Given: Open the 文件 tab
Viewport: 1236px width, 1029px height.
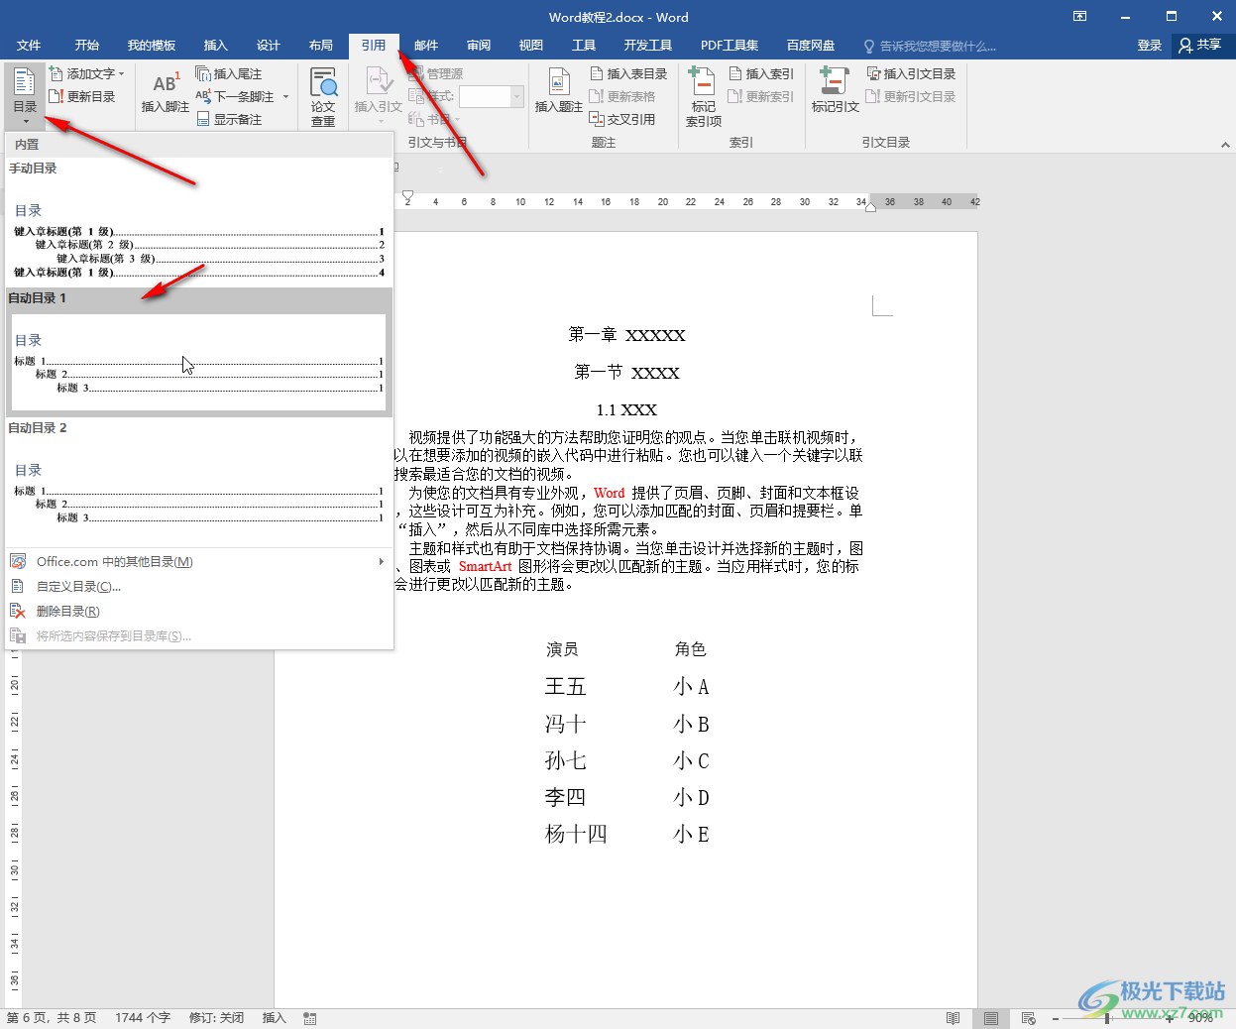Looking at the screenshot, I should (29, 46).
